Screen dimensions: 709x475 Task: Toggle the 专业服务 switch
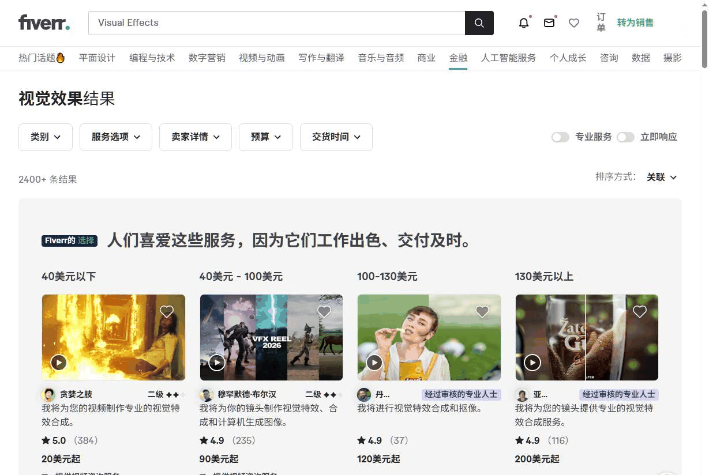click(x=560, y=137)
